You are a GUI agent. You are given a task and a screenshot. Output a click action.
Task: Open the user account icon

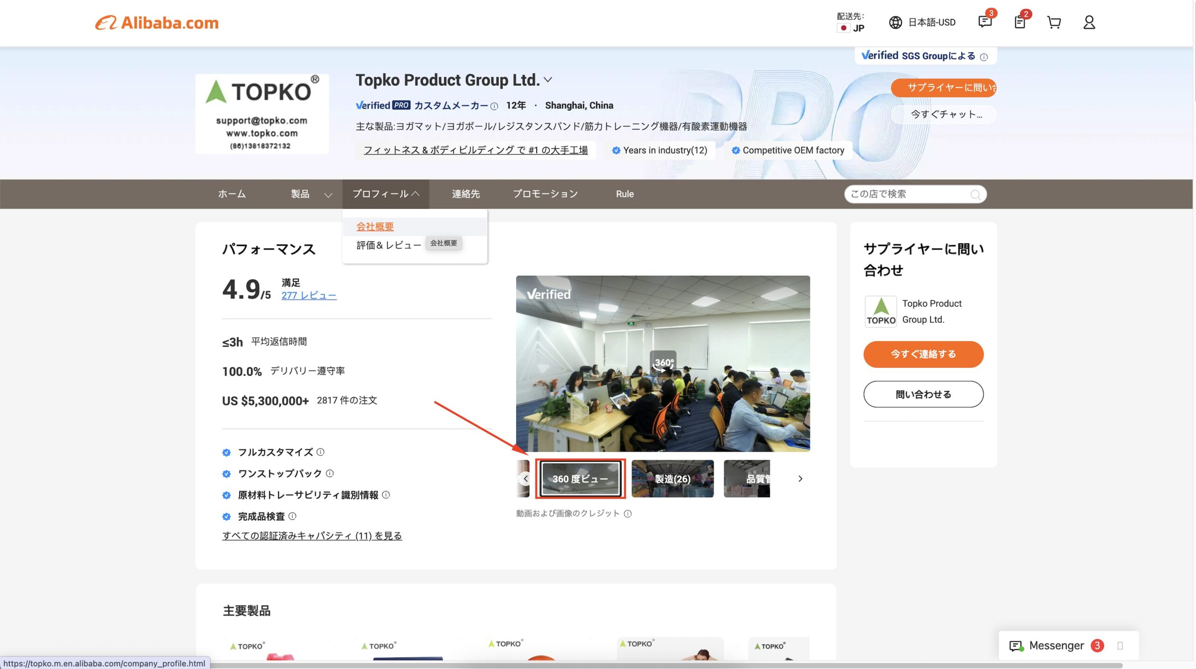coord(1089,22)
